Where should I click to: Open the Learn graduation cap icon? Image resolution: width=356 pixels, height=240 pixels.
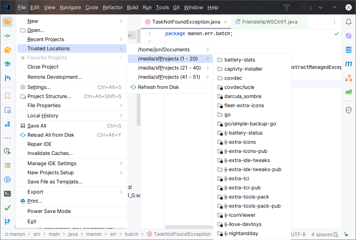pos(7,64)
